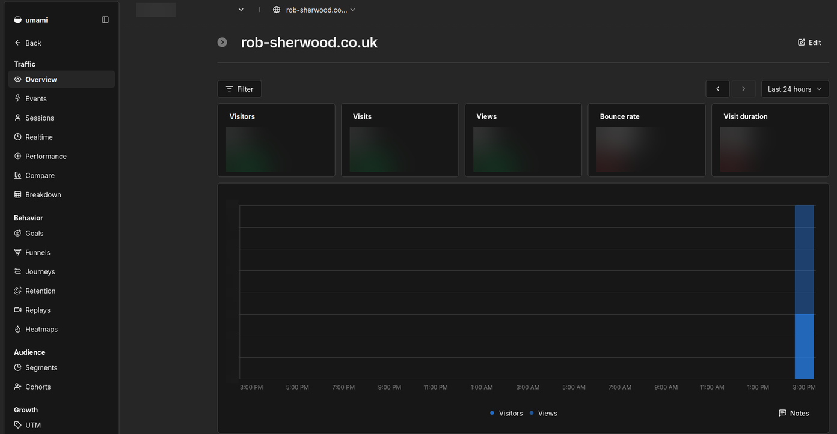The height and width of the screenshot is (434, 837).
Task: Click the rob-sherwood.co.uk page title
Action: coord(309,43)
